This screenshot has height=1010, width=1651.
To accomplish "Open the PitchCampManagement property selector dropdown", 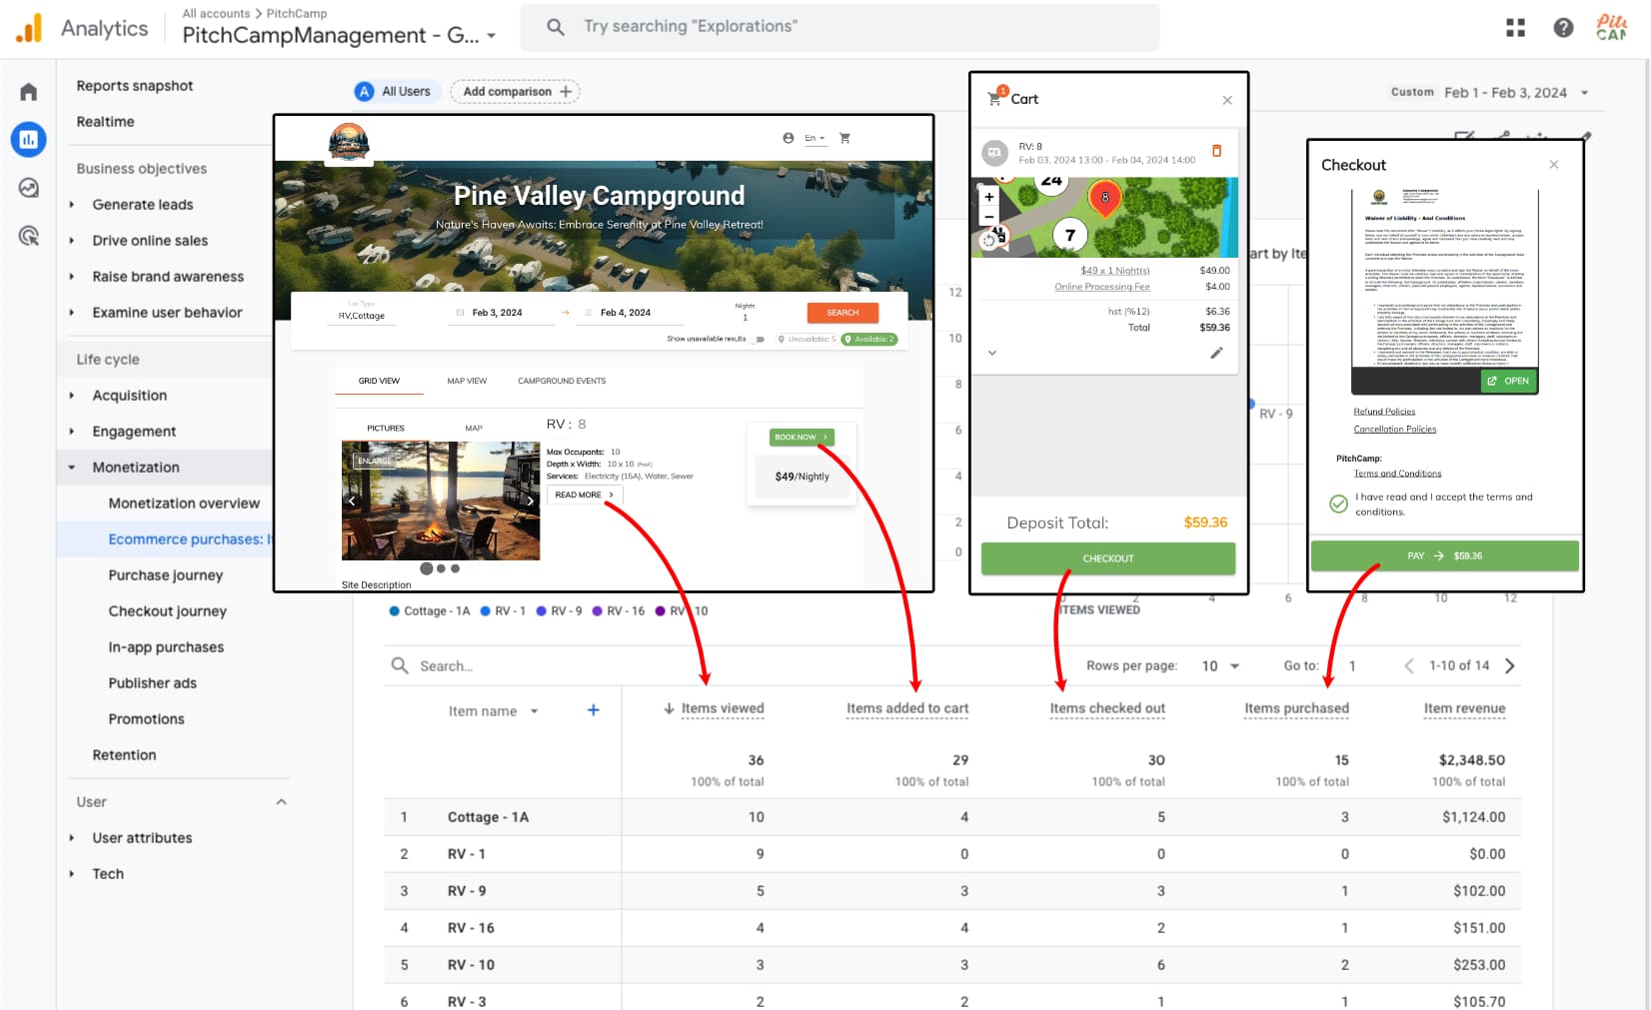I will pos(340,35).
